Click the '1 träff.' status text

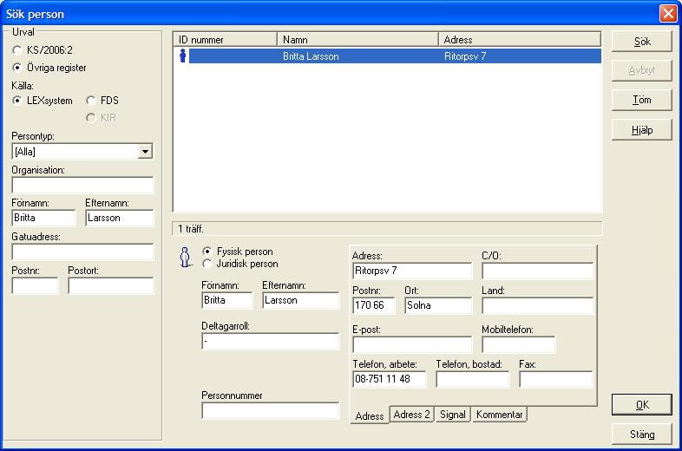191,229
